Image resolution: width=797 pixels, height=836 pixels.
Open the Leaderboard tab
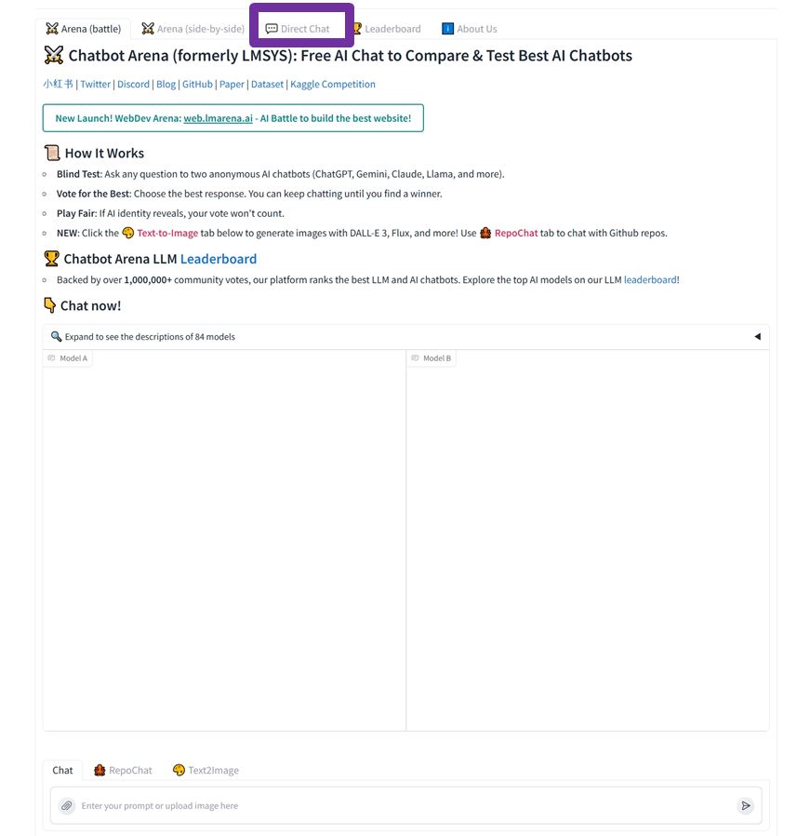387,29
